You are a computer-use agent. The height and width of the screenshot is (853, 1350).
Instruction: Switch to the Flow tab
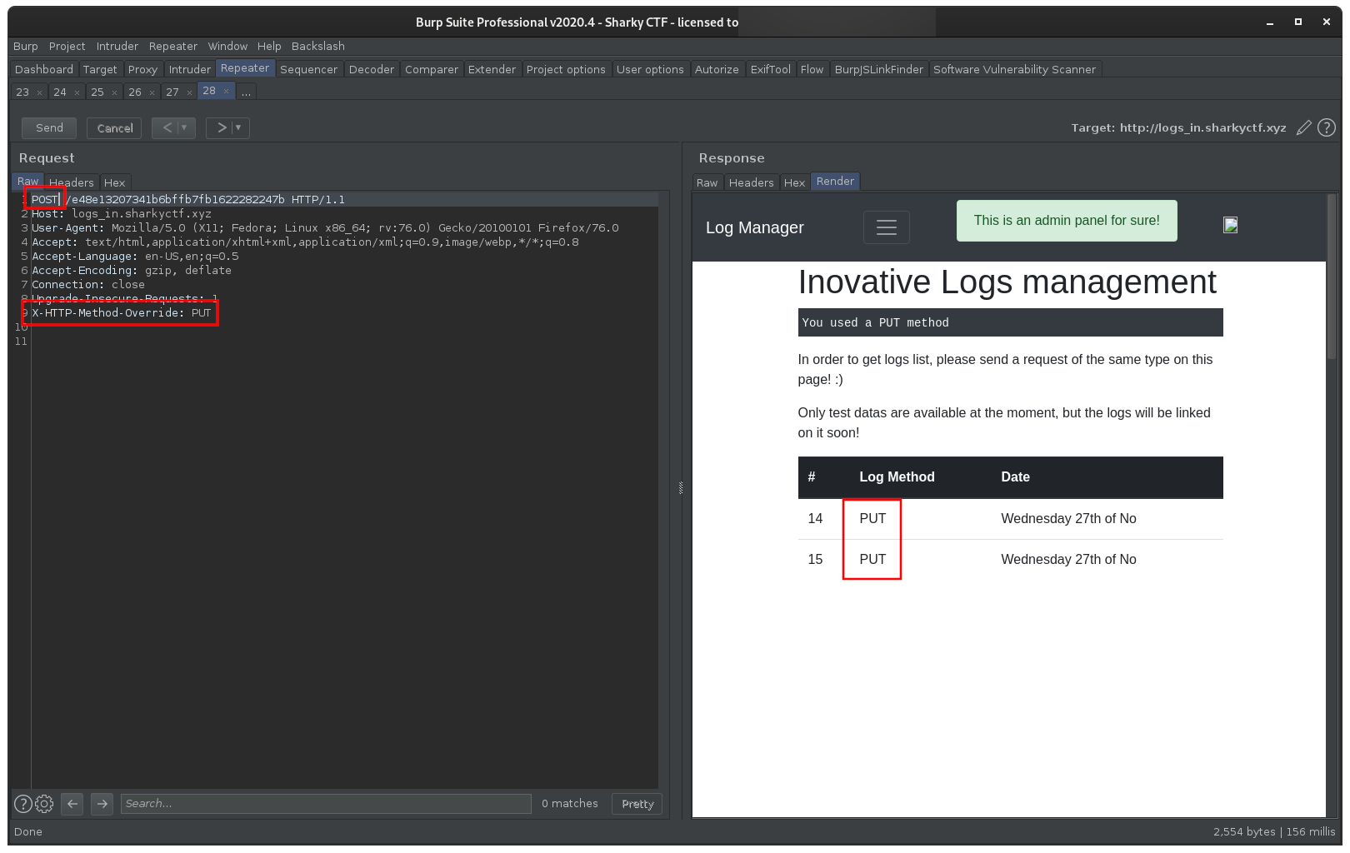pos(812,70)
